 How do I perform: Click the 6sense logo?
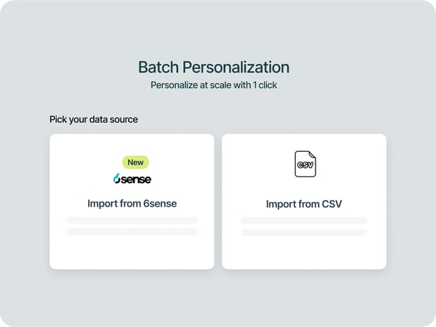[x=132, y=179]
